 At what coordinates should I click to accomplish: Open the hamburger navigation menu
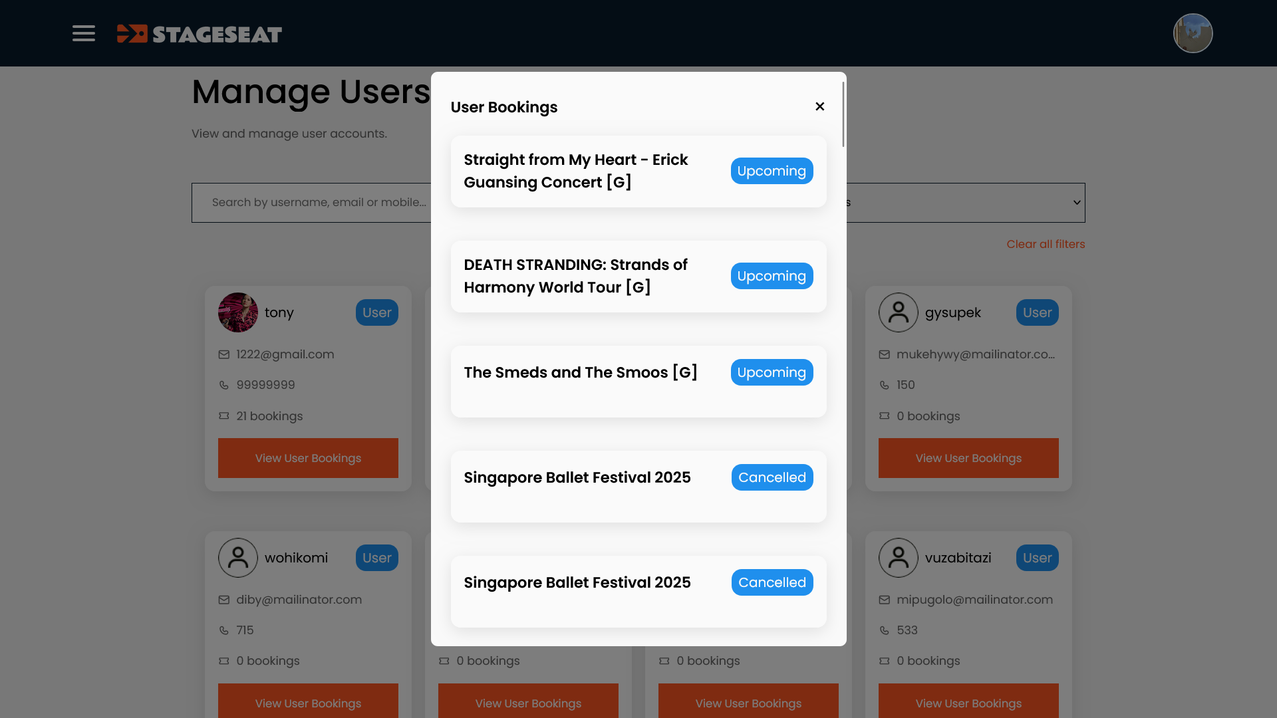[84, 33]
